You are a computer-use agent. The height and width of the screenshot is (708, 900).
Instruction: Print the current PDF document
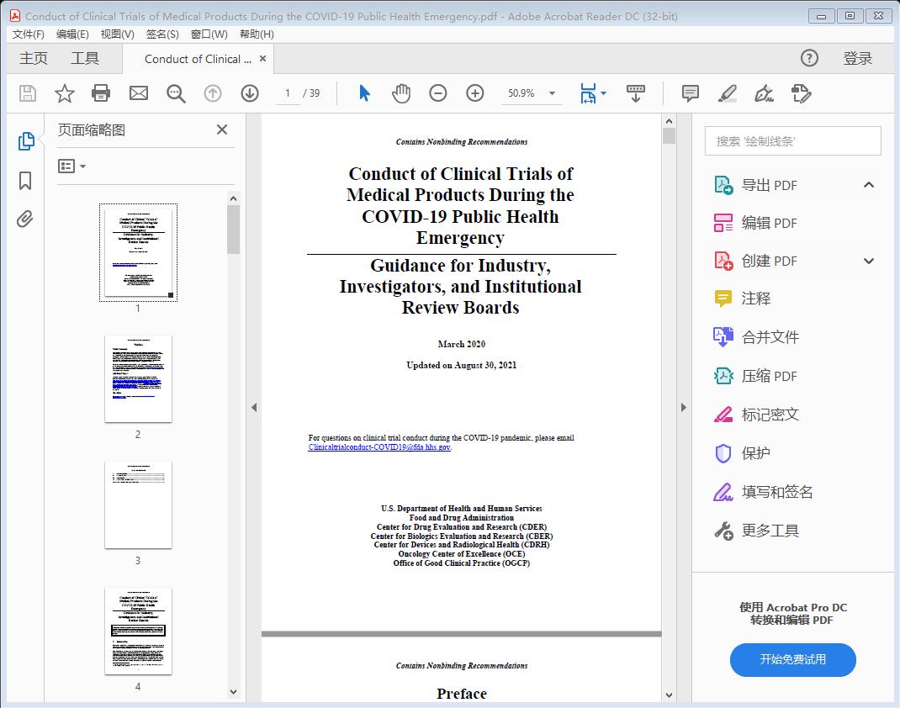[101, 93]
